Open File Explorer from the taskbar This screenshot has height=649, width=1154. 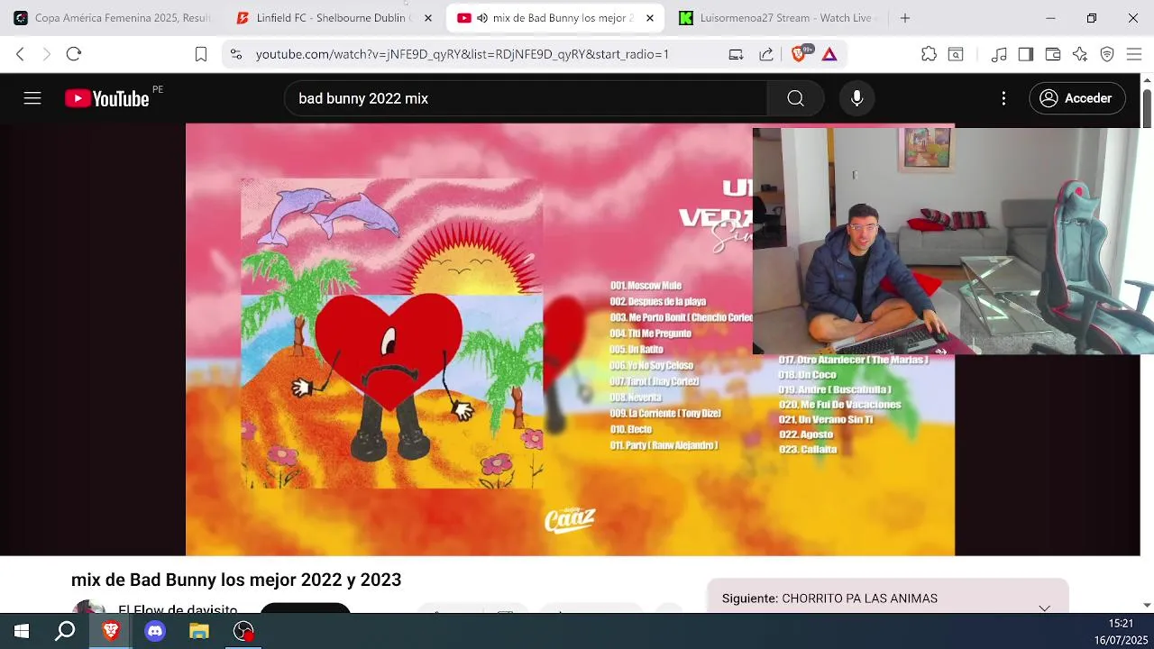click(x=199, y=631)
